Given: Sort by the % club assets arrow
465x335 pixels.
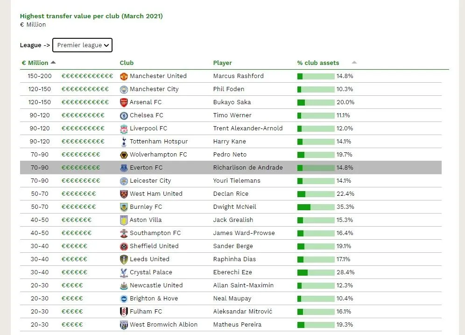Looking at the screenshot, I should [x=354, y=63].
